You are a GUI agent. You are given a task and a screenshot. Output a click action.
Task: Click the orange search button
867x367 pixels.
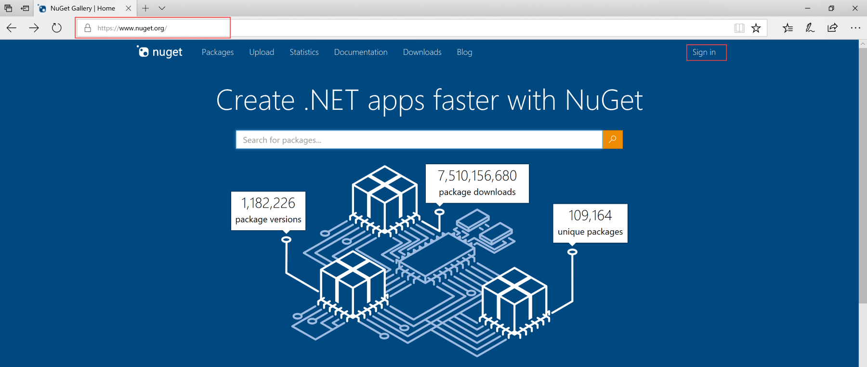tap(612, 140)
